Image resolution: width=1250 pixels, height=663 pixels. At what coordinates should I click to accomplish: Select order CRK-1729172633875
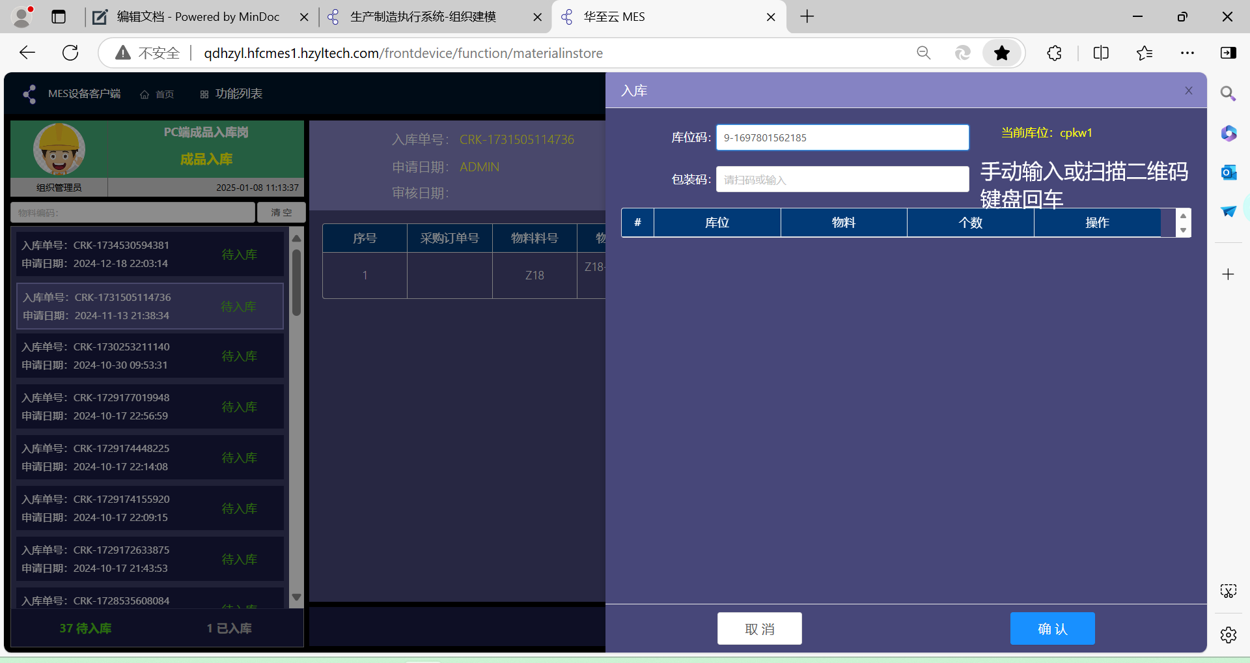pyautogui.click(x=150, y=559)
